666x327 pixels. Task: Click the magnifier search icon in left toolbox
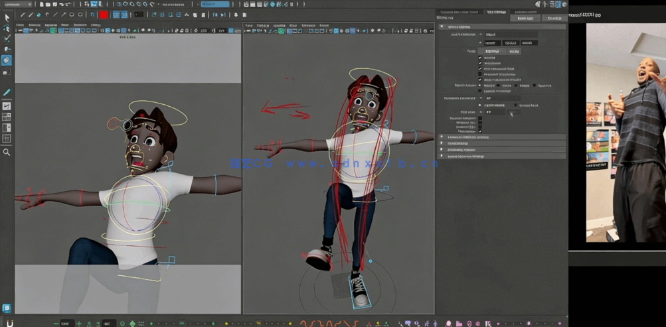pos(7,153)
